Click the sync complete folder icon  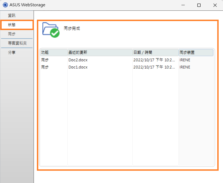coord(51,30)
